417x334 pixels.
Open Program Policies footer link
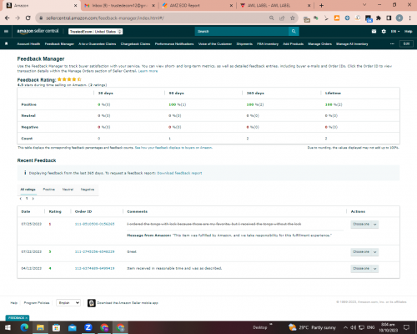(37, 303)
